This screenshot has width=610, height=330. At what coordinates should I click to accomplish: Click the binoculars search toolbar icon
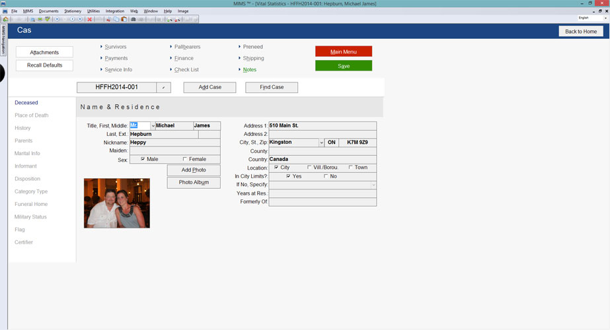click(x=133, y=19)
